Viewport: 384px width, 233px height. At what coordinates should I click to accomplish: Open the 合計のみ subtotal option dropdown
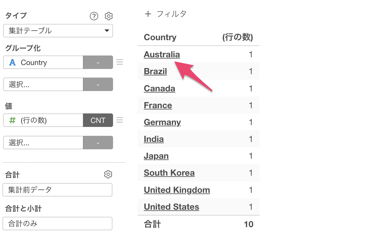tap(57, 223)
